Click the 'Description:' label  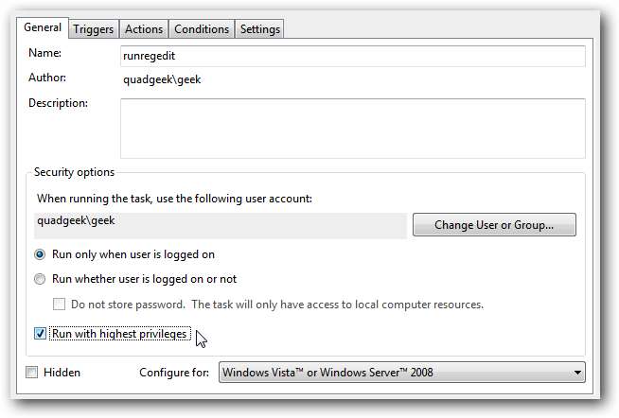58,102
